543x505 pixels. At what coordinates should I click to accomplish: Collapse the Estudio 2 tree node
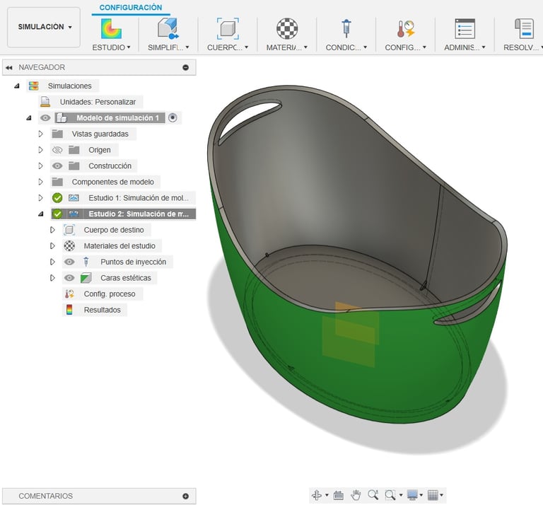(40, 214)
